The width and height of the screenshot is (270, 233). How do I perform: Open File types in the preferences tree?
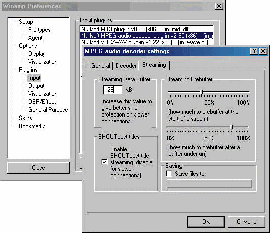[39, 30]
